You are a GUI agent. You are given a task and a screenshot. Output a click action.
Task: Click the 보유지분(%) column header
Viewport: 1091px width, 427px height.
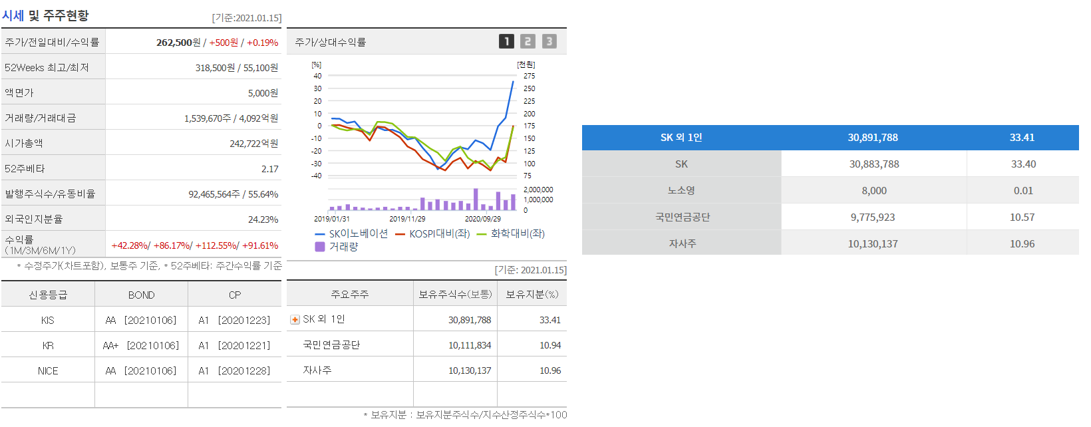point(532,294)
